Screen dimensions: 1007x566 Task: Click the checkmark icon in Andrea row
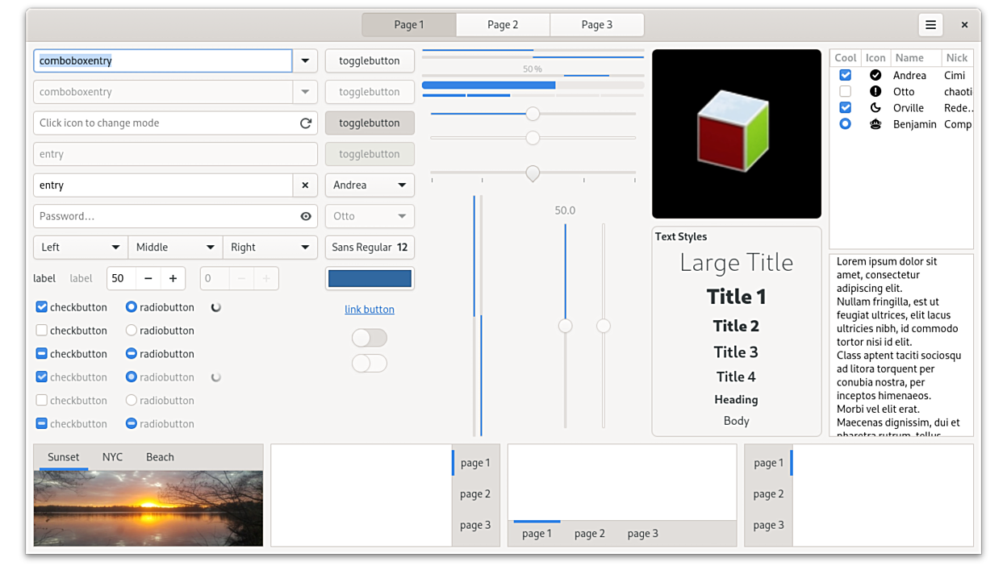(875, 75)
